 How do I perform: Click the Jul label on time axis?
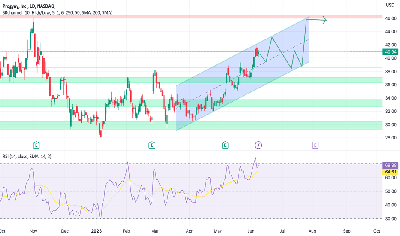(282, 231)
